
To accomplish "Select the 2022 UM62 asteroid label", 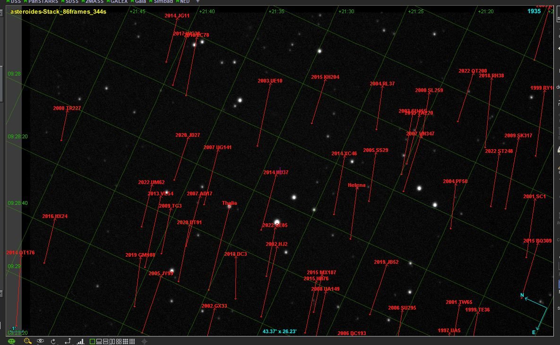I will point(151,182).
